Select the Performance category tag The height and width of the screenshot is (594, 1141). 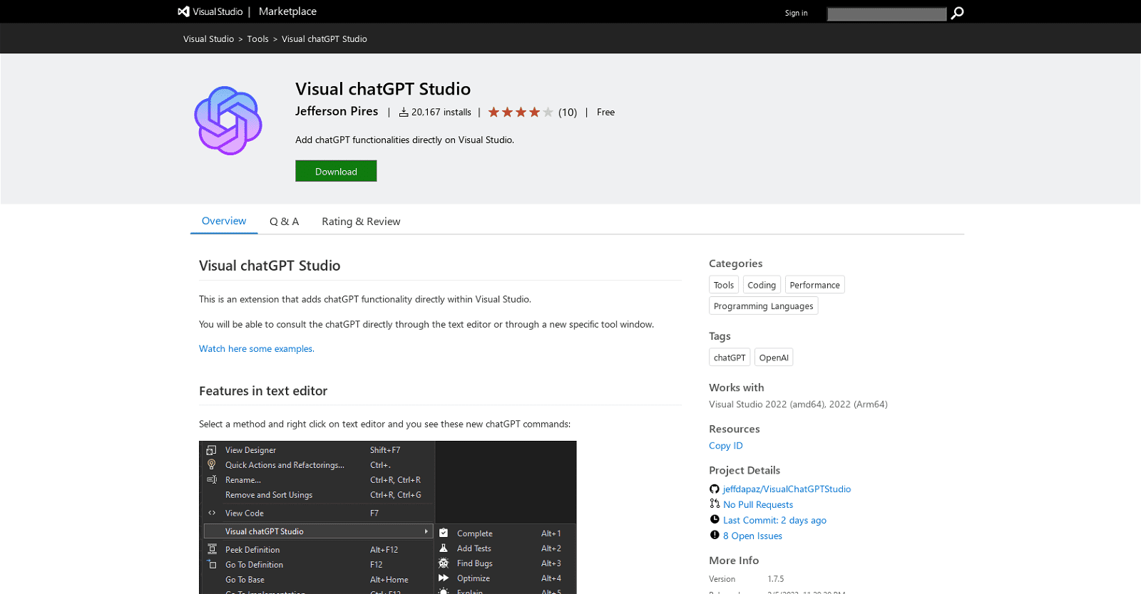coord(814,285)
